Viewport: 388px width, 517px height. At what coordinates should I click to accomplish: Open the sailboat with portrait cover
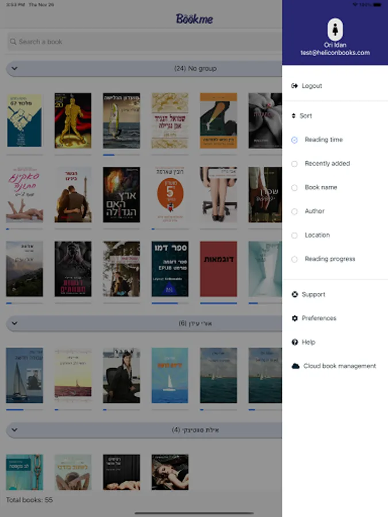[x=24, y=375]
